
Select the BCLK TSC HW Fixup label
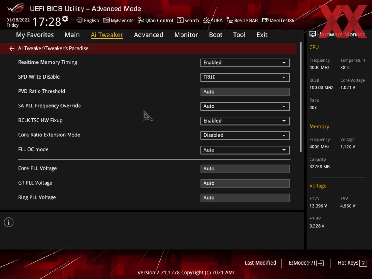(40, 120)
